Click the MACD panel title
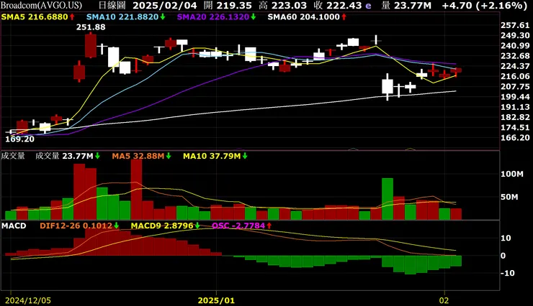Screen dimensions: 533x306 [14, 226]
